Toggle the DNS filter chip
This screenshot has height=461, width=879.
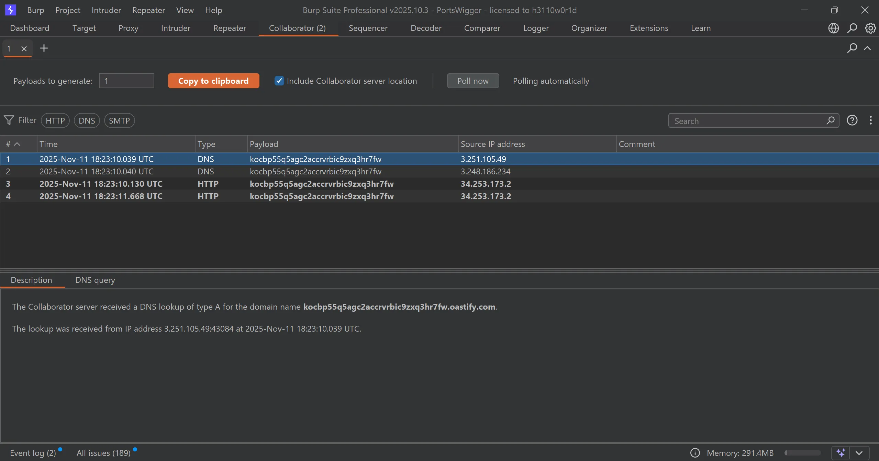87,121
